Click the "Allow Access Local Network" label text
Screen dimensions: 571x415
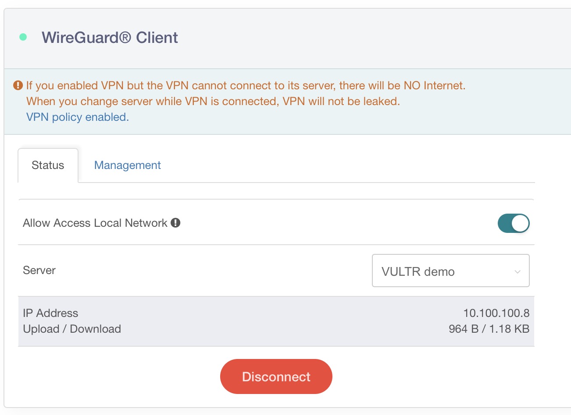click(x=95, y=223)
